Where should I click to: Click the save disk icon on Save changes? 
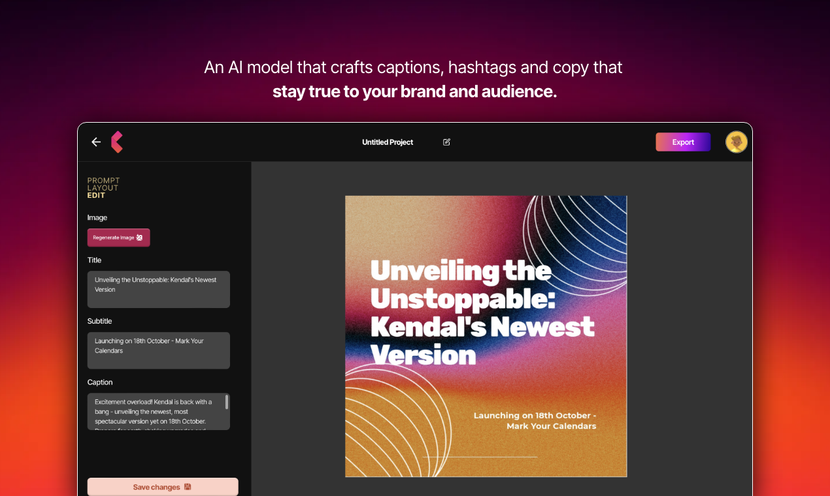[x=187, y=487]
